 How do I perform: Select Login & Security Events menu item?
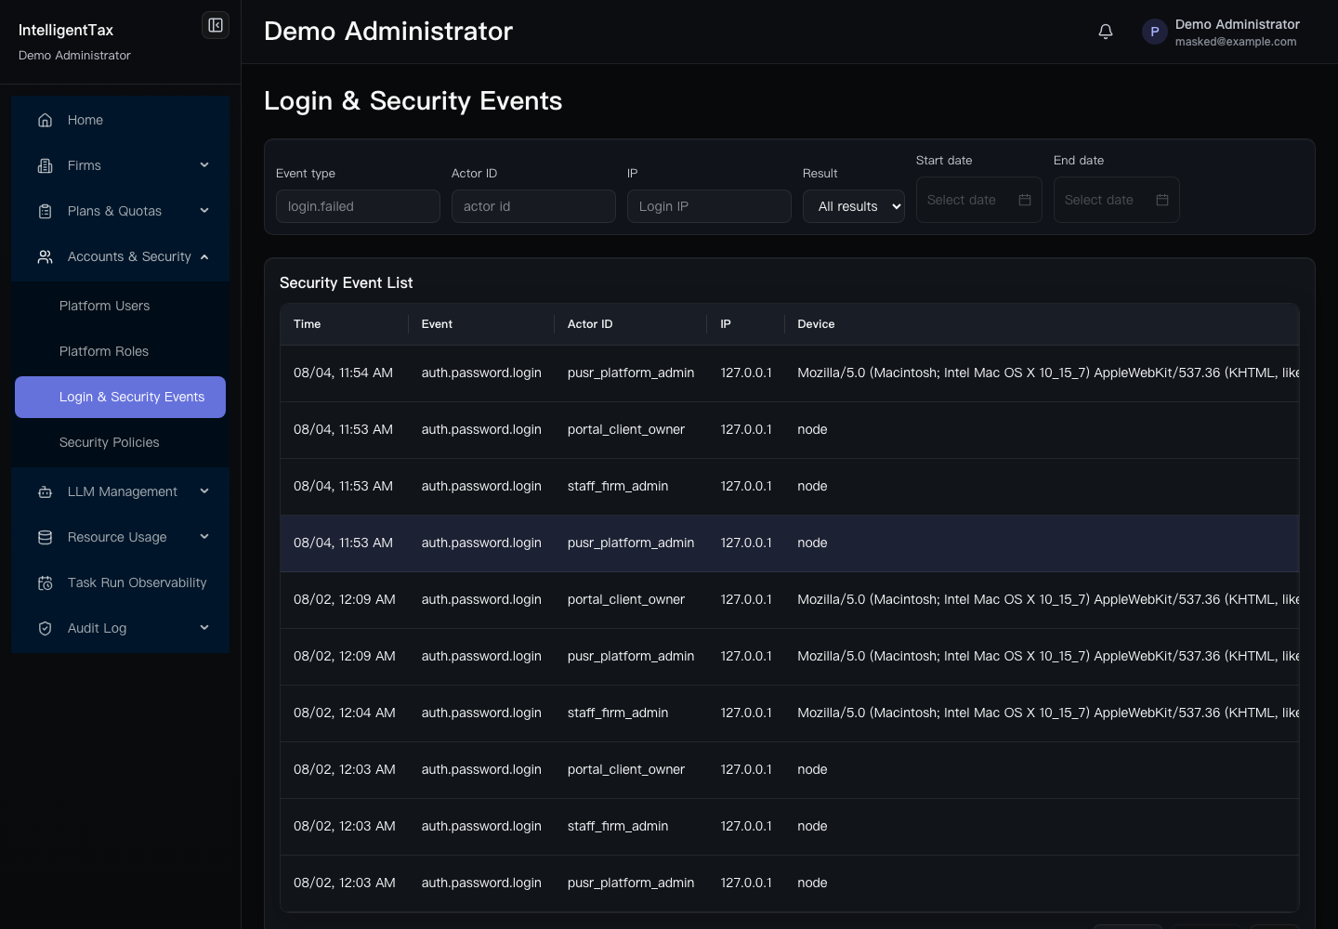pos(121,397)
